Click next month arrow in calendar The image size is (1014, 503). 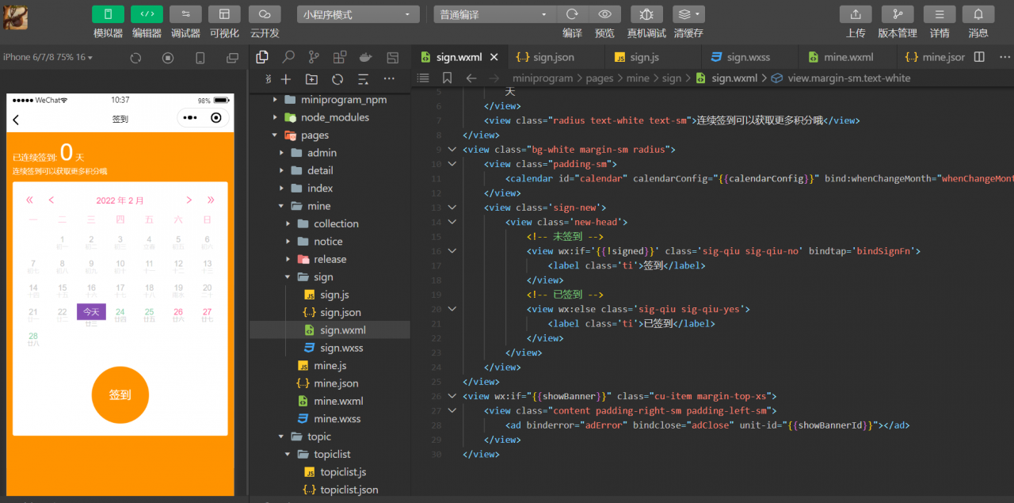click(x=189, y=200)
